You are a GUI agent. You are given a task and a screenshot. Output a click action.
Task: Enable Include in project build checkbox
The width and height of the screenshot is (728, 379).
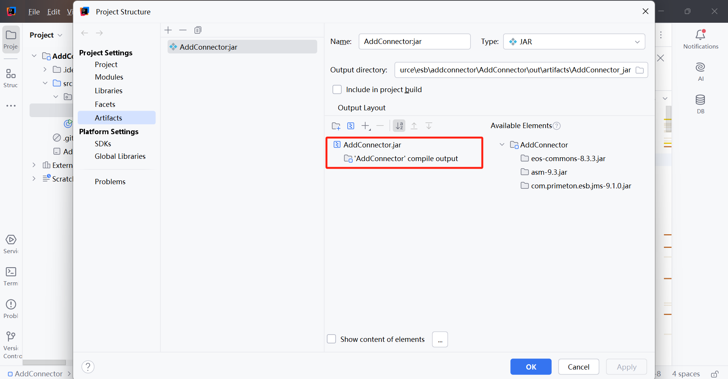337,90
